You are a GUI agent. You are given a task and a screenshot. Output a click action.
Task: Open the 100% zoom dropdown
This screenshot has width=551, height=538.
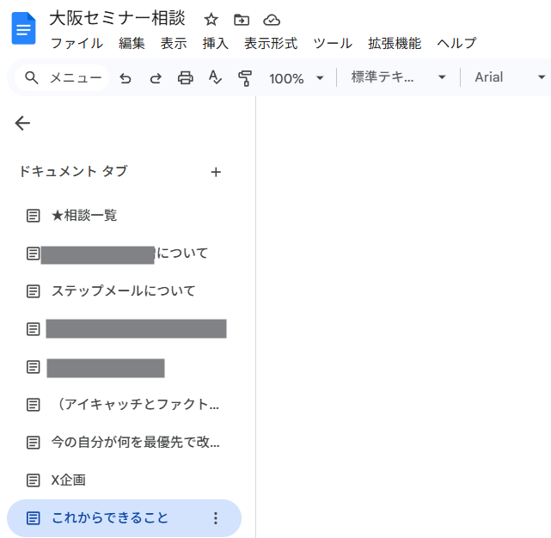click(296, 78)
